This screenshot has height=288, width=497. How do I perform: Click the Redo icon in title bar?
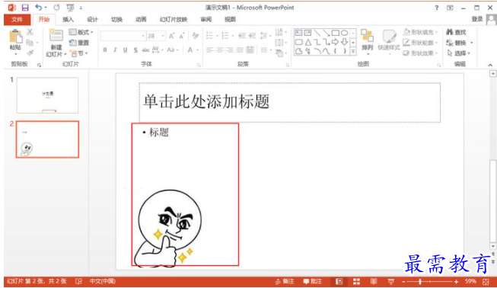(x=57, y=8)
